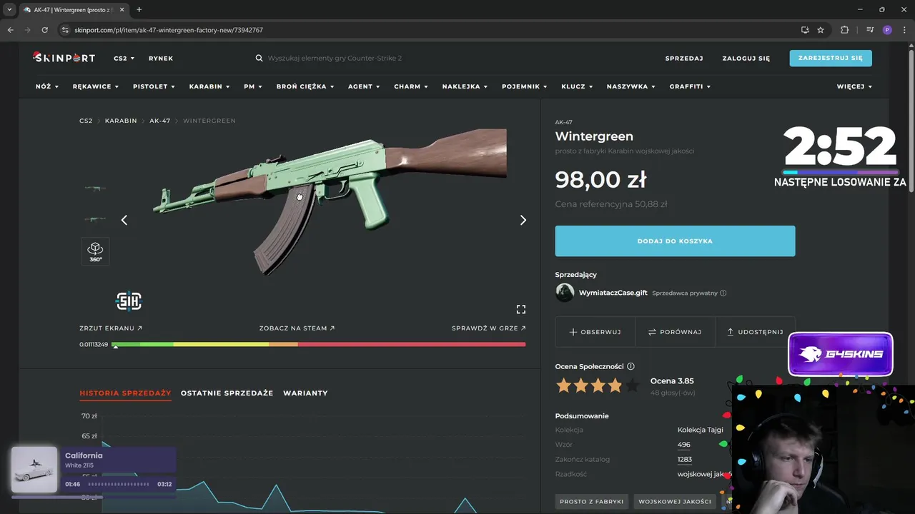Open the CHARM category menu

[411, 86]
